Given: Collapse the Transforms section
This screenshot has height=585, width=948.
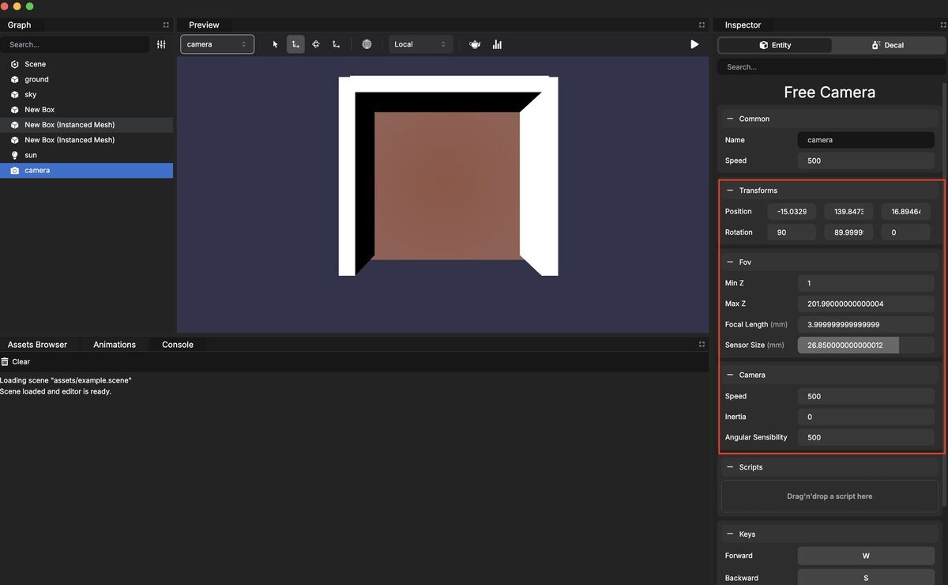Looking at the screenshot, I should point(730,191).
